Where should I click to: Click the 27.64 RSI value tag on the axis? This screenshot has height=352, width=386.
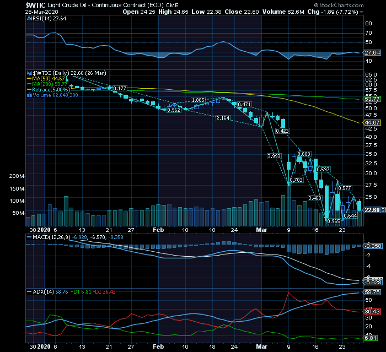[372, 53]
